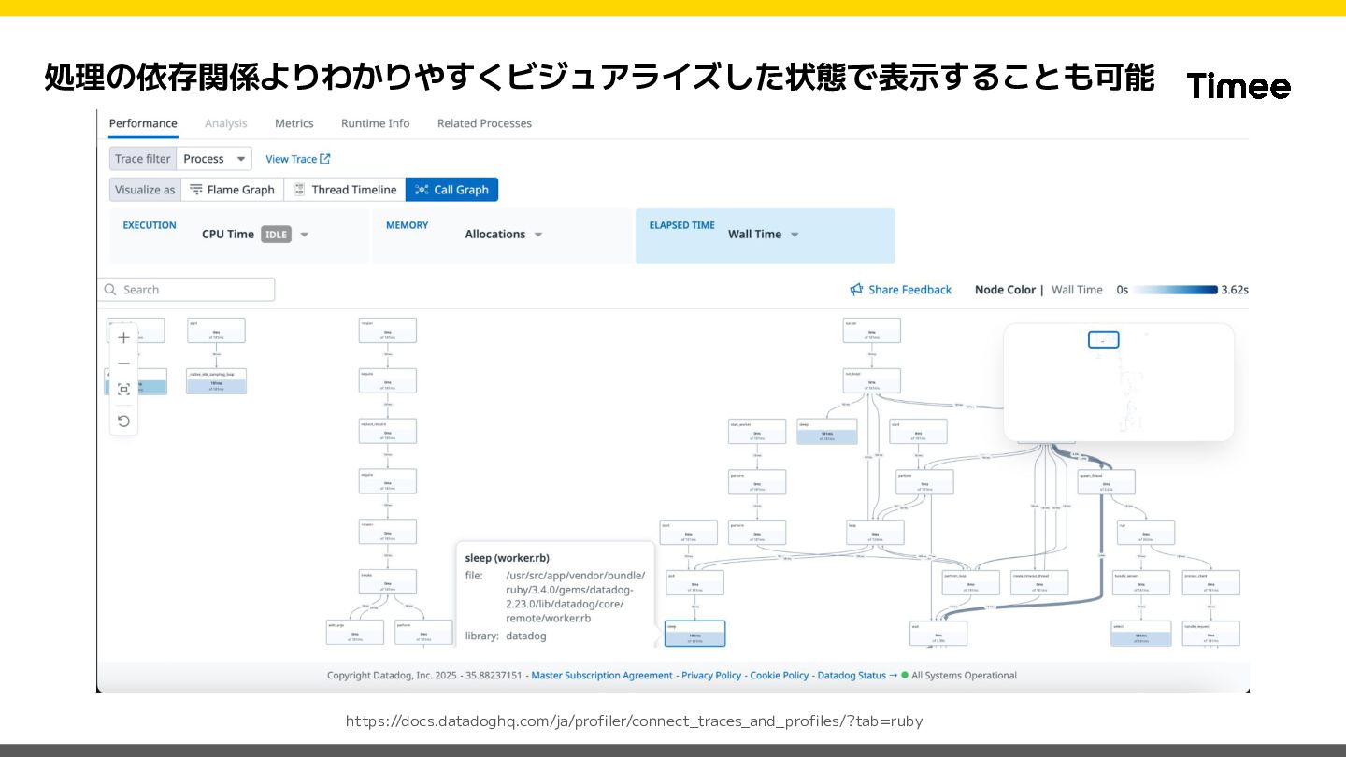Focus the Search input field

(187, 290)
